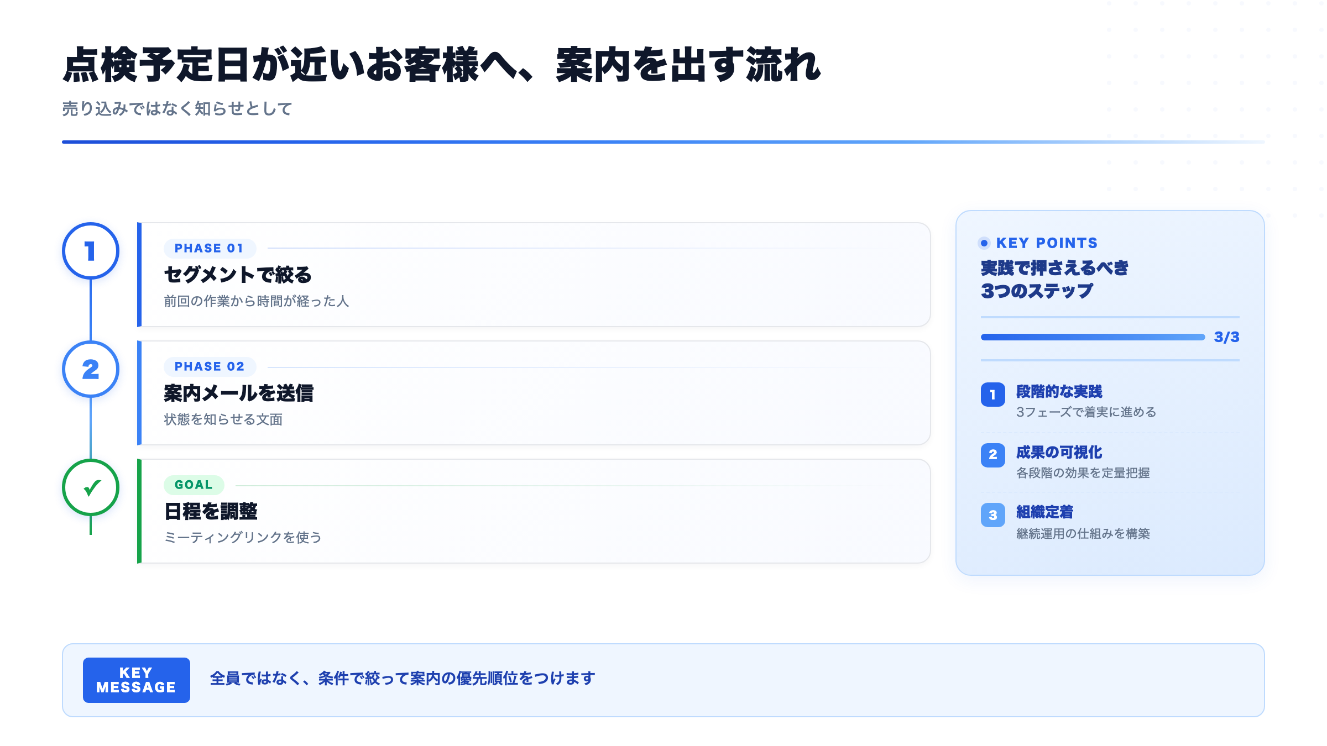Click the text 状態を知らせる文面

(223, 419)
